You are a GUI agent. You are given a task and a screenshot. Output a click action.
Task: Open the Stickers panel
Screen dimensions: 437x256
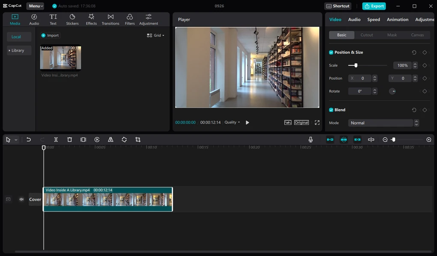(x=72, y=20)
